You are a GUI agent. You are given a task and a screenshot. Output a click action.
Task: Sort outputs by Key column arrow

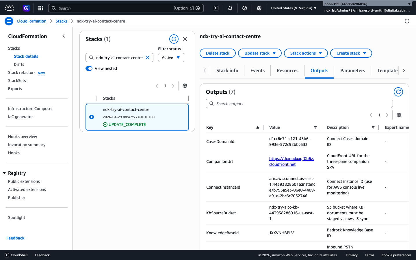258,127
